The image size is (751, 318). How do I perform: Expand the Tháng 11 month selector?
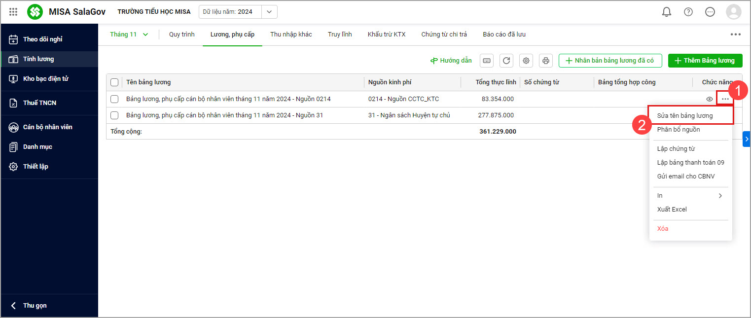tap(129, 35)
